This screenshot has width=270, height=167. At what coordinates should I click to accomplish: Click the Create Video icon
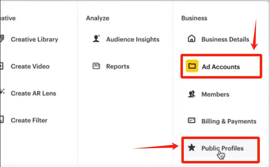click(2, 66)
